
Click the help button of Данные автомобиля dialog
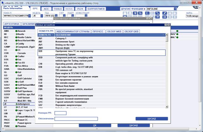click(166, 25)
